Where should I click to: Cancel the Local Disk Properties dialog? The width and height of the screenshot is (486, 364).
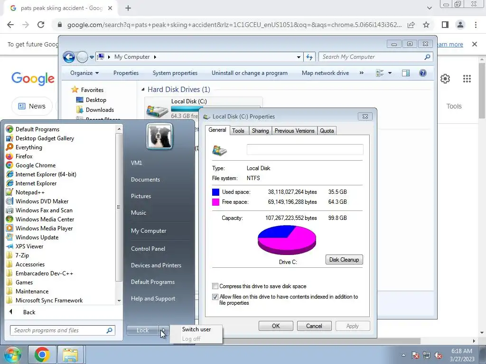(x=314, y=326)
